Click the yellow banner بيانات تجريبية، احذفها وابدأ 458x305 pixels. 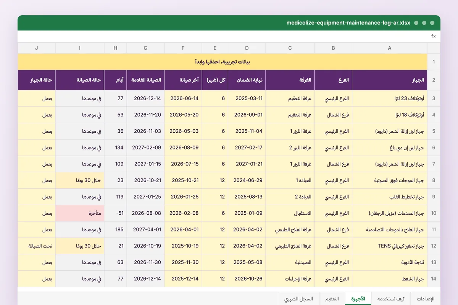coord(223,62)
